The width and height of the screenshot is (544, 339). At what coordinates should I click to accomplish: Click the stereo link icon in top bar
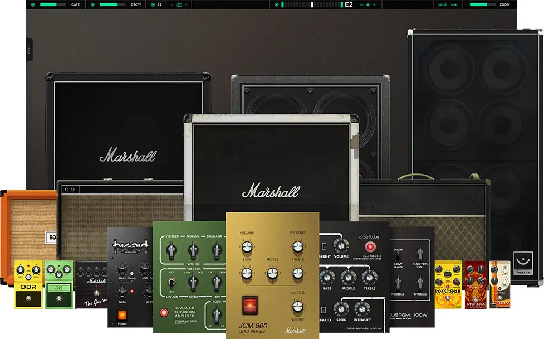(x=179, y=4)
